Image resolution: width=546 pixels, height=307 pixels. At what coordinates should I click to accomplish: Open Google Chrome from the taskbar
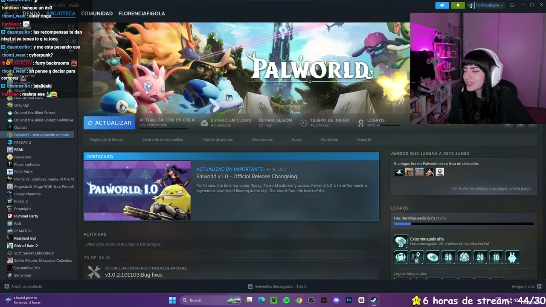[299, 300]
